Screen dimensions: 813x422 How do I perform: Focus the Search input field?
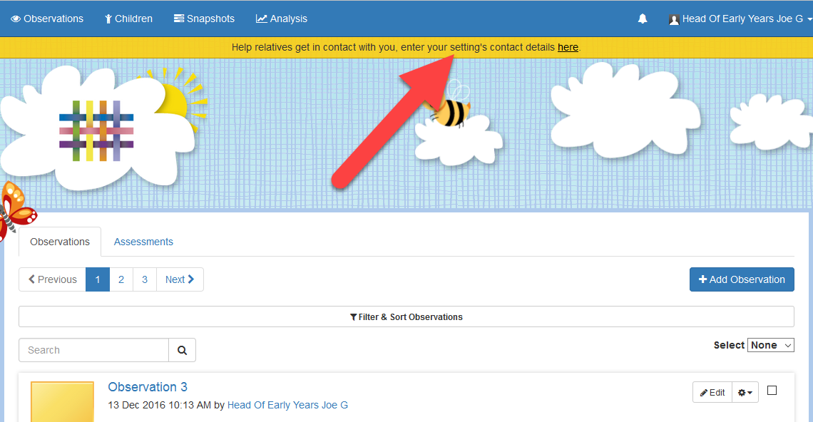(x=94, y=350)
